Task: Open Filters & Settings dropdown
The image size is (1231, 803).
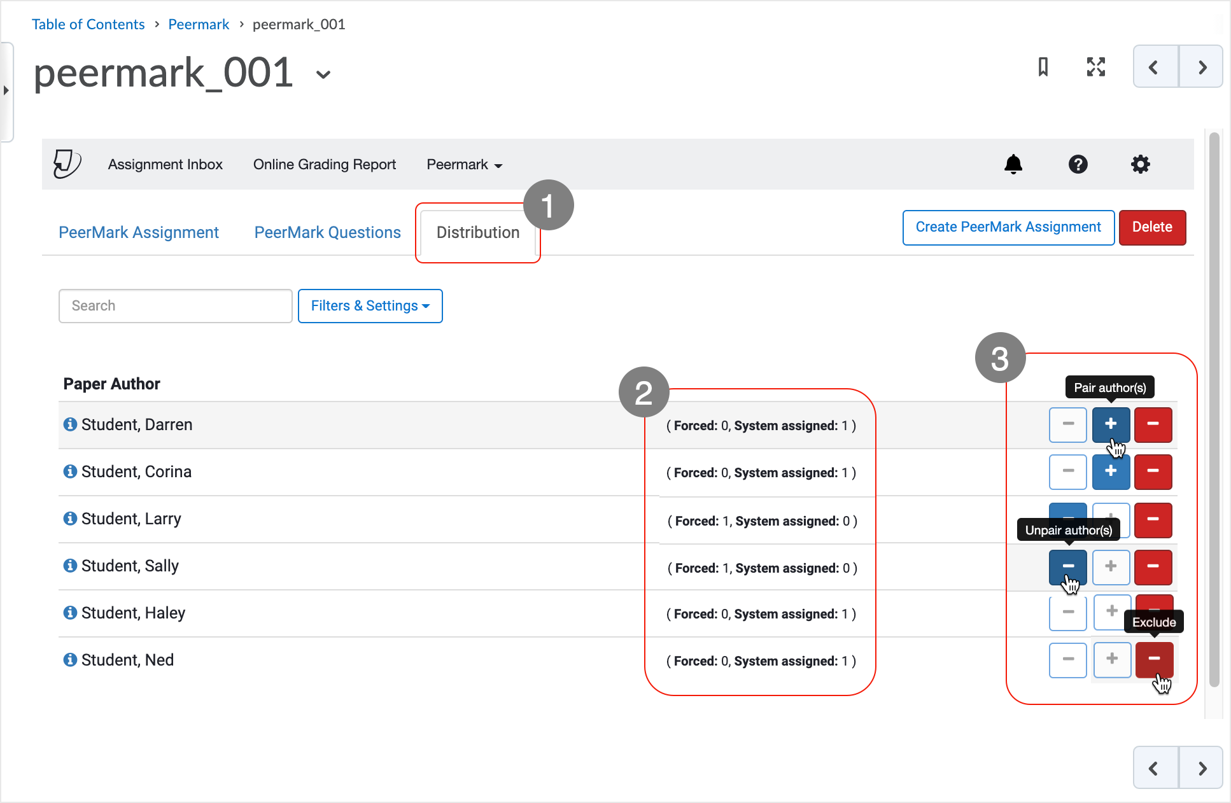Action: point(370,306)
